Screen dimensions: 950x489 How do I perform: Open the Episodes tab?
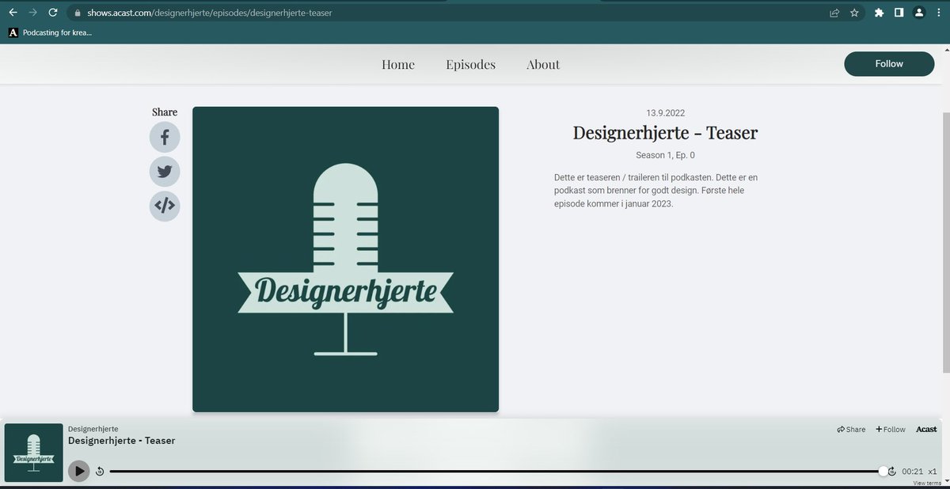[470, 64]
